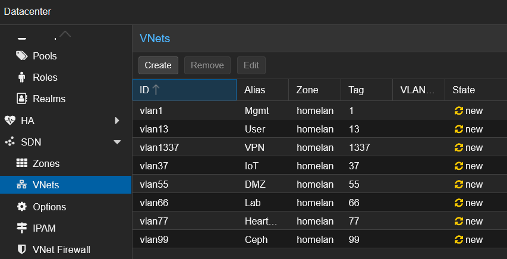Collapse the SDN section arrow
Image resolution: width=507 pixels, height=259 pixels.
click(x=117, y=142)
